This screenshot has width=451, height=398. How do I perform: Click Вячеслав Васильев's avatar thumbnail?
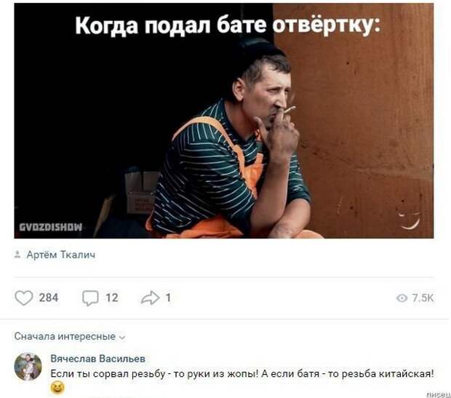[28, 367]
